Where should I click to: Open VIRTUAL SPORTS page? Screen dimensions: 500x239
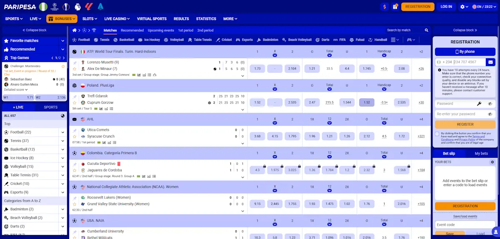tap(152, 19)
